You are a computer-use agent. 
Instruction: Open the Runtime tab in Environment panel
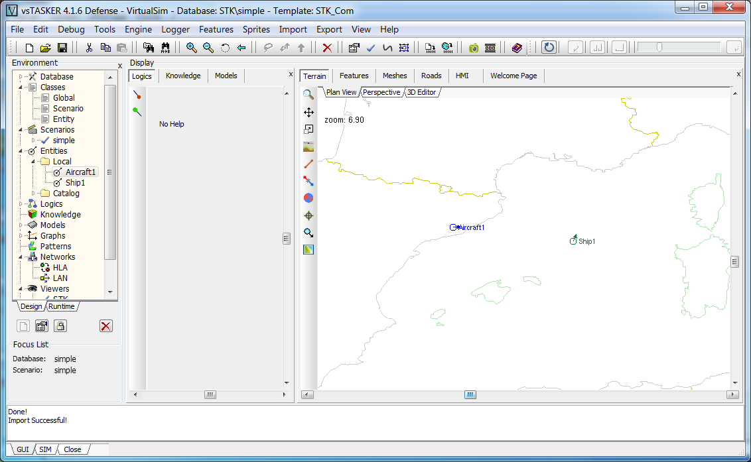coord(62,306)
